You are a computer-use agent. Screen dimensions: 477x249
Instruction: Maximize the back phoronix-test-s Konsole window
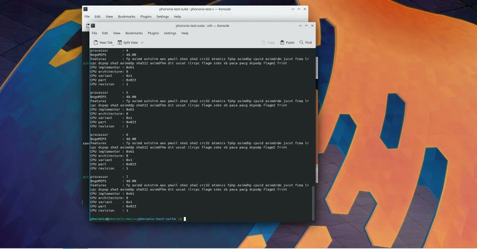299,9
